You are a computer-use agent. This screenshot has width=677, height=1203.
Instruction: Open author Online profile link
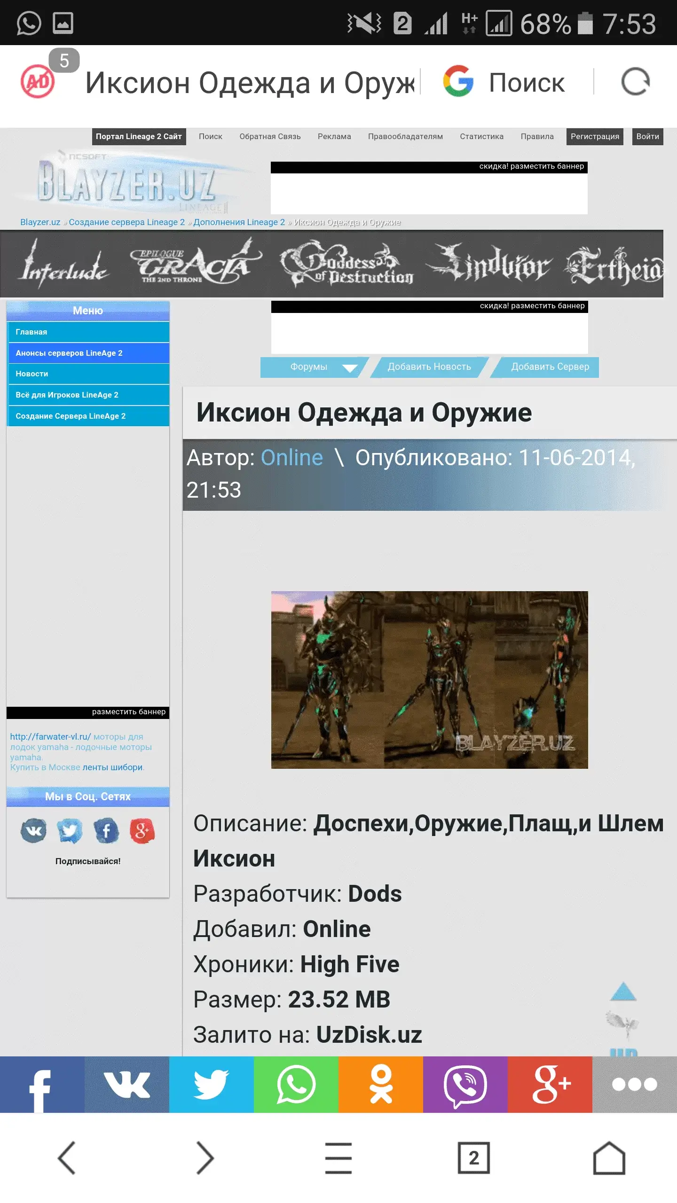tap(292, 458)
